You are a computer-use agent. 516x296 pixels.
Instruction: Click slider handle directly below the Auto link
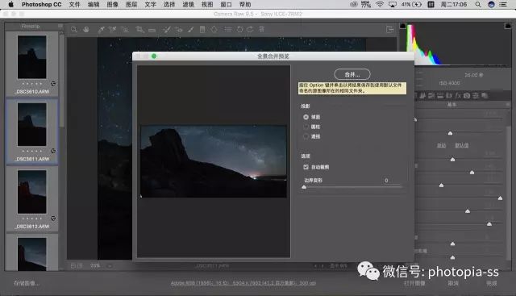(452, 160)
